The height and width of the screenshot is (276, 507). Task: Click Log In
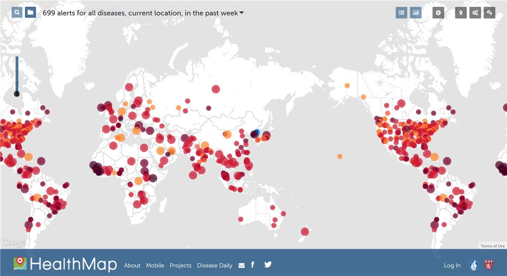coord(452,266)
